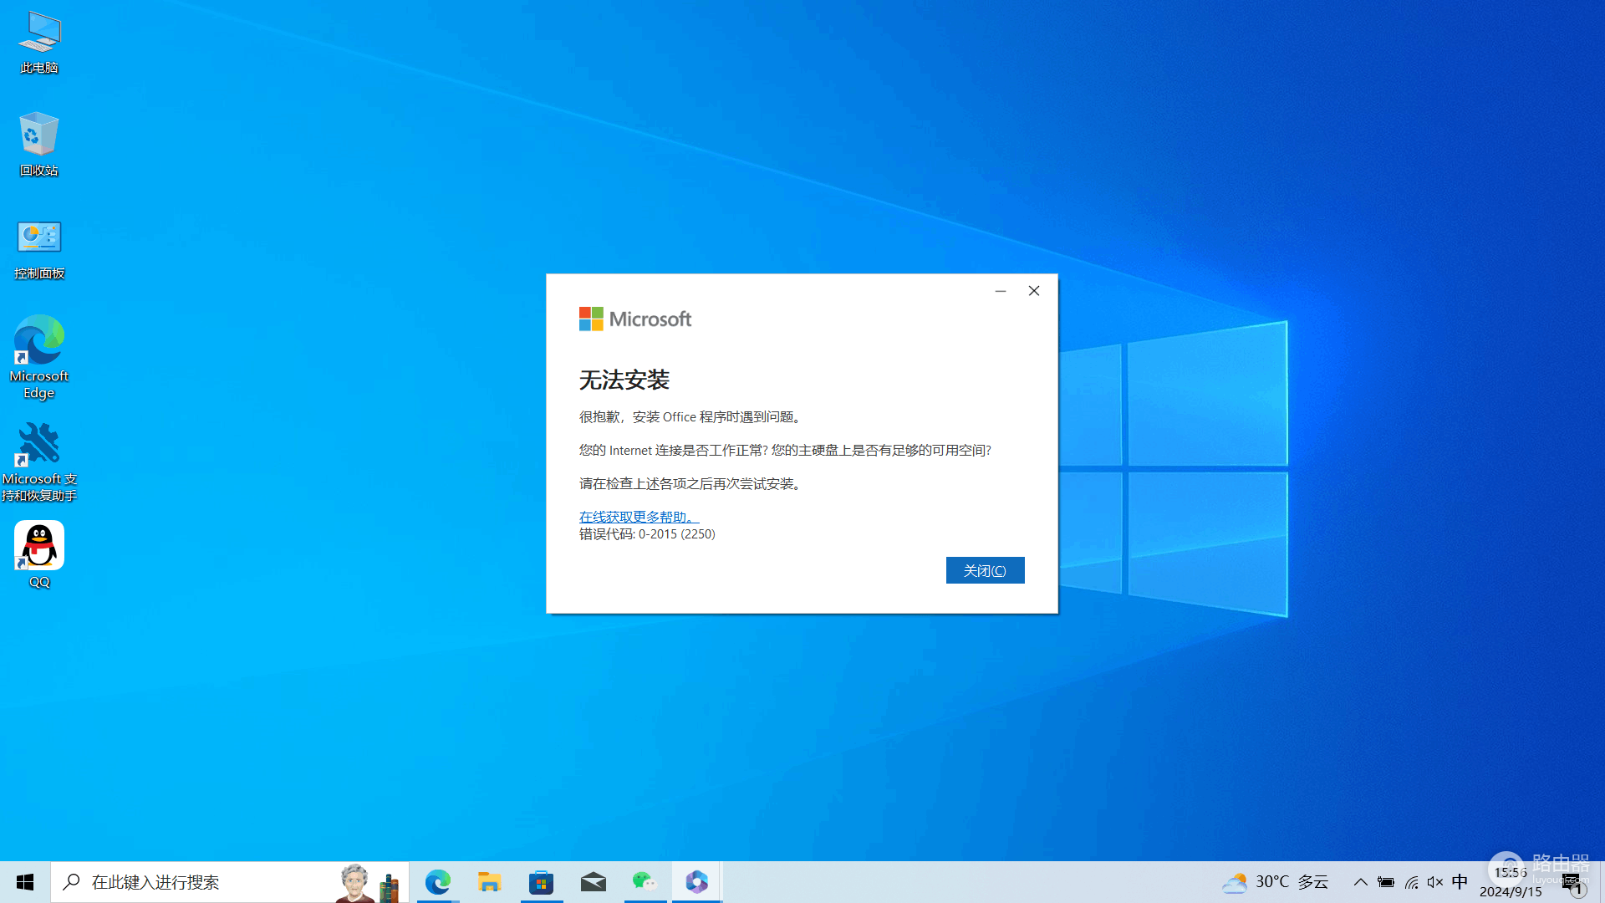Open WeChat from the taskbar
The height and width of the screenshot is (903, 1605).
[x=645, y=882]
